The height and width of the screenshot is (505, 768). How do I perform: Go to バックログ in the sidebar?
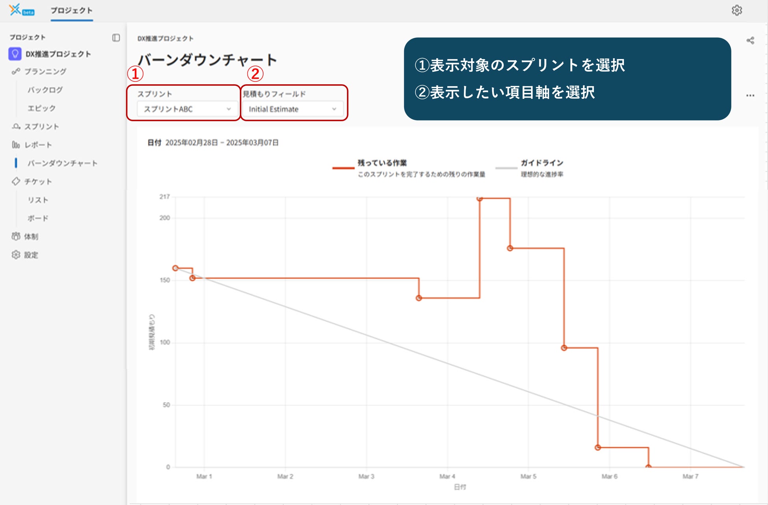click(x=45, y=90)
